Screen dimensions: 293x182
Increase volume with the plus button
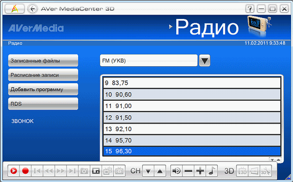(200, 171)
